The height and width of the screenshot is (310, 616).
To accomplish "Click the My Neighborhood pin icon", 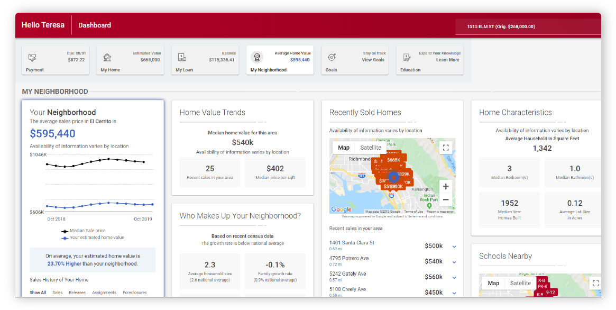I will 257,57.
